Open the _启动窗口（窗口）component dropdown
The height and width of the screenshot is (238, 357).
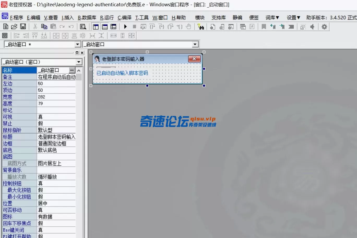79,62
